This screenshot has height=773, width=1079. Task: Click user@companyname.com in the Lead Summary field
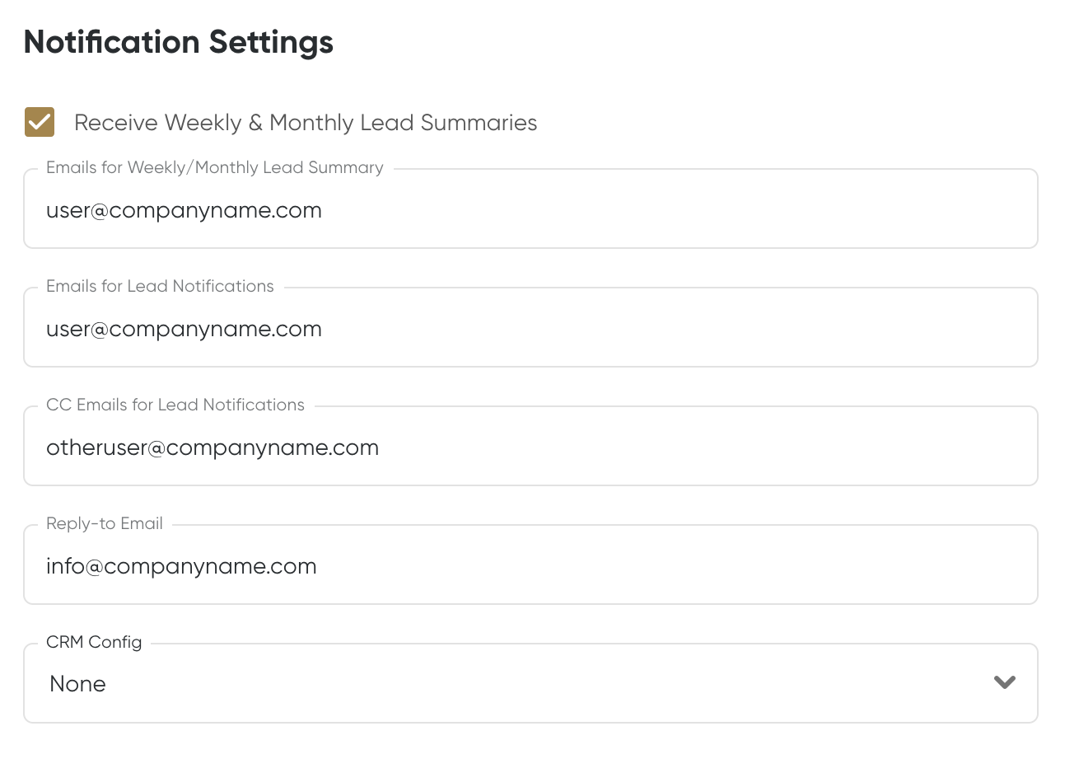(x=184, y=210)
